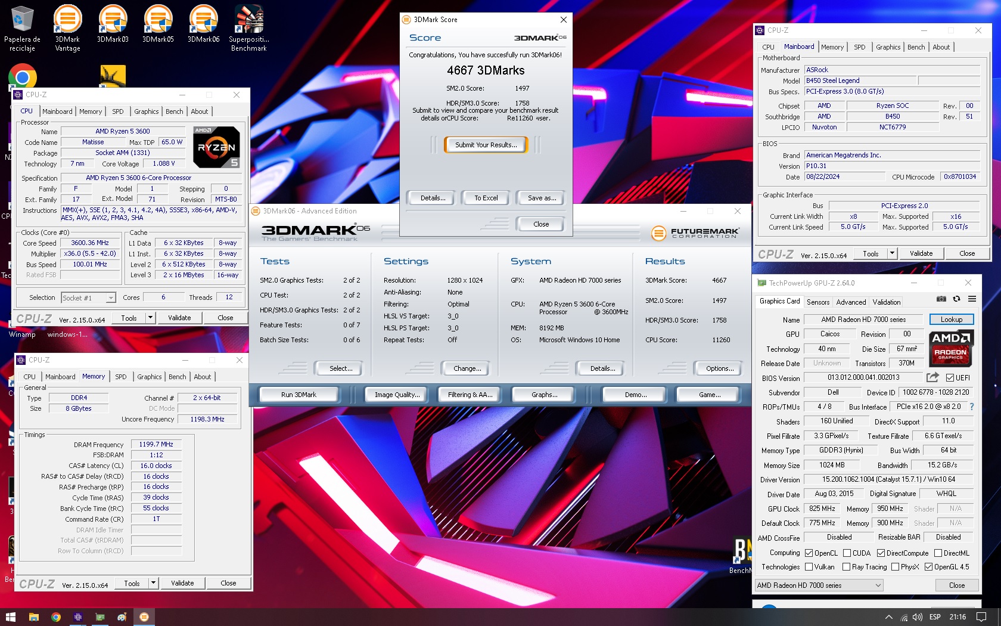Screen dimensions: 1001x626
Task: Click the Ryzen 5 logo in CPU-Z
Action: click(217, 147)
